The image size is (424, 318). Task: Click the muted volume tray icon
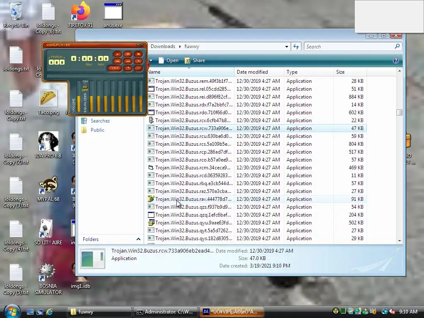tap(393, 311)
